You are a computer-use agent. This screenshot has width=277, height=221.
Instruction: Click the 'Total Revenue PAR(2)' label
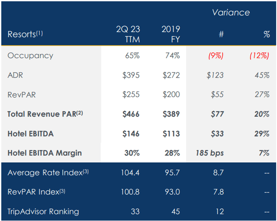pyautogui.click(x=45, y=114)
